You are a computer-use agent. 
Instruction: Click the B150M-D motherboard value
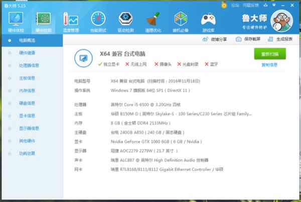coord(182,114)
